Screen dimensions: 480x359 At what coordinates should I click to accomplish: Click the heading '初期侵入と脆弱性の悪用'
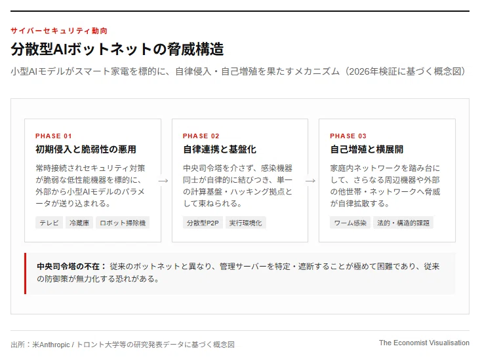86,149
